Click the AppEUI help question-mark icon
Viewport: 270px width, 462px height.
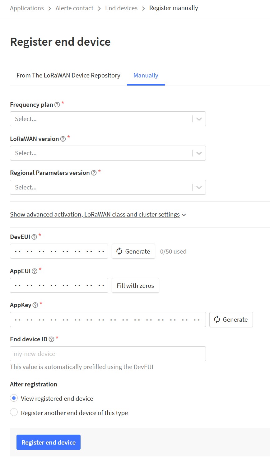tap(35, 271)
